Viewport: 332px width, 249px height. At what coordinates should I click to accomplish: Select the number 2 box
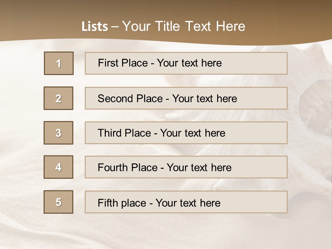click(x=58, y=98)
